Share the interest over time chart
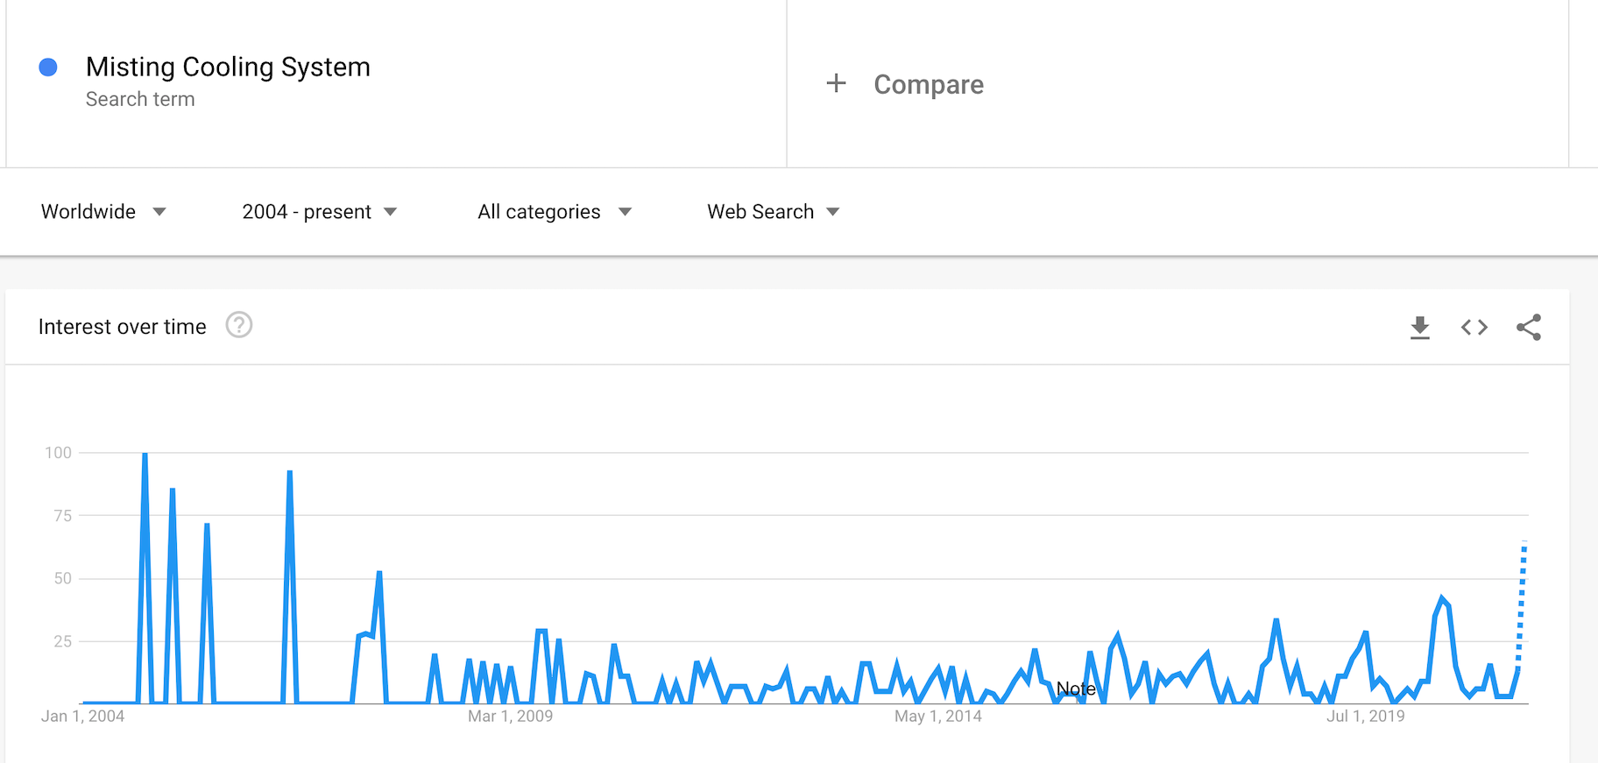Image resolution: width=1598 pixels, height=763 pixels. (x=1529, y=328)
